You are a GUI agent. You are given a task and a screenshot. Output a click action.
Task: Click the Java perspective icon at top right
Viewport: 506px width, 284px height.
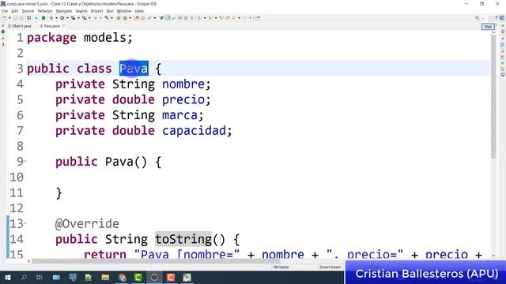[502, 18]
